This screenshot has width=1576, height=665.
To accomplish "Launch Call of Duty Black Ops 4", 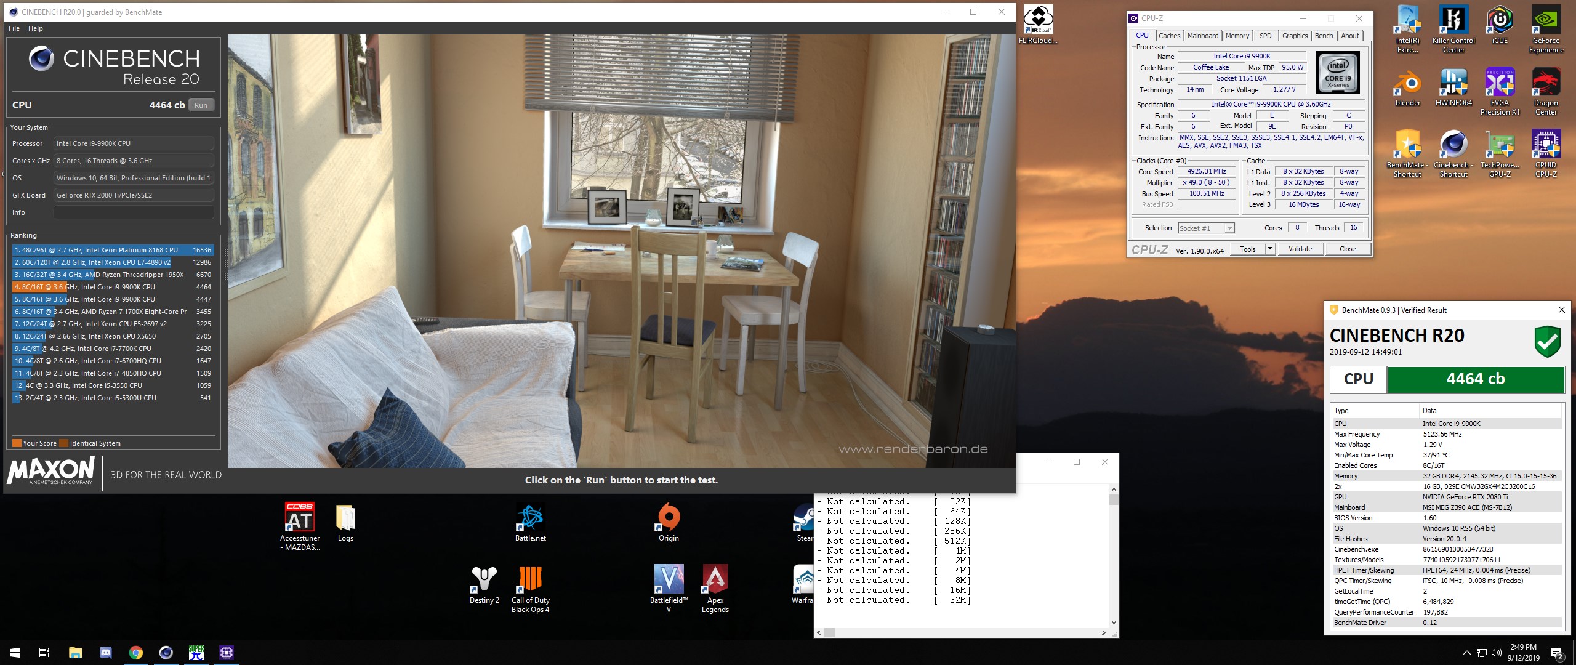I will pos(530,589).
